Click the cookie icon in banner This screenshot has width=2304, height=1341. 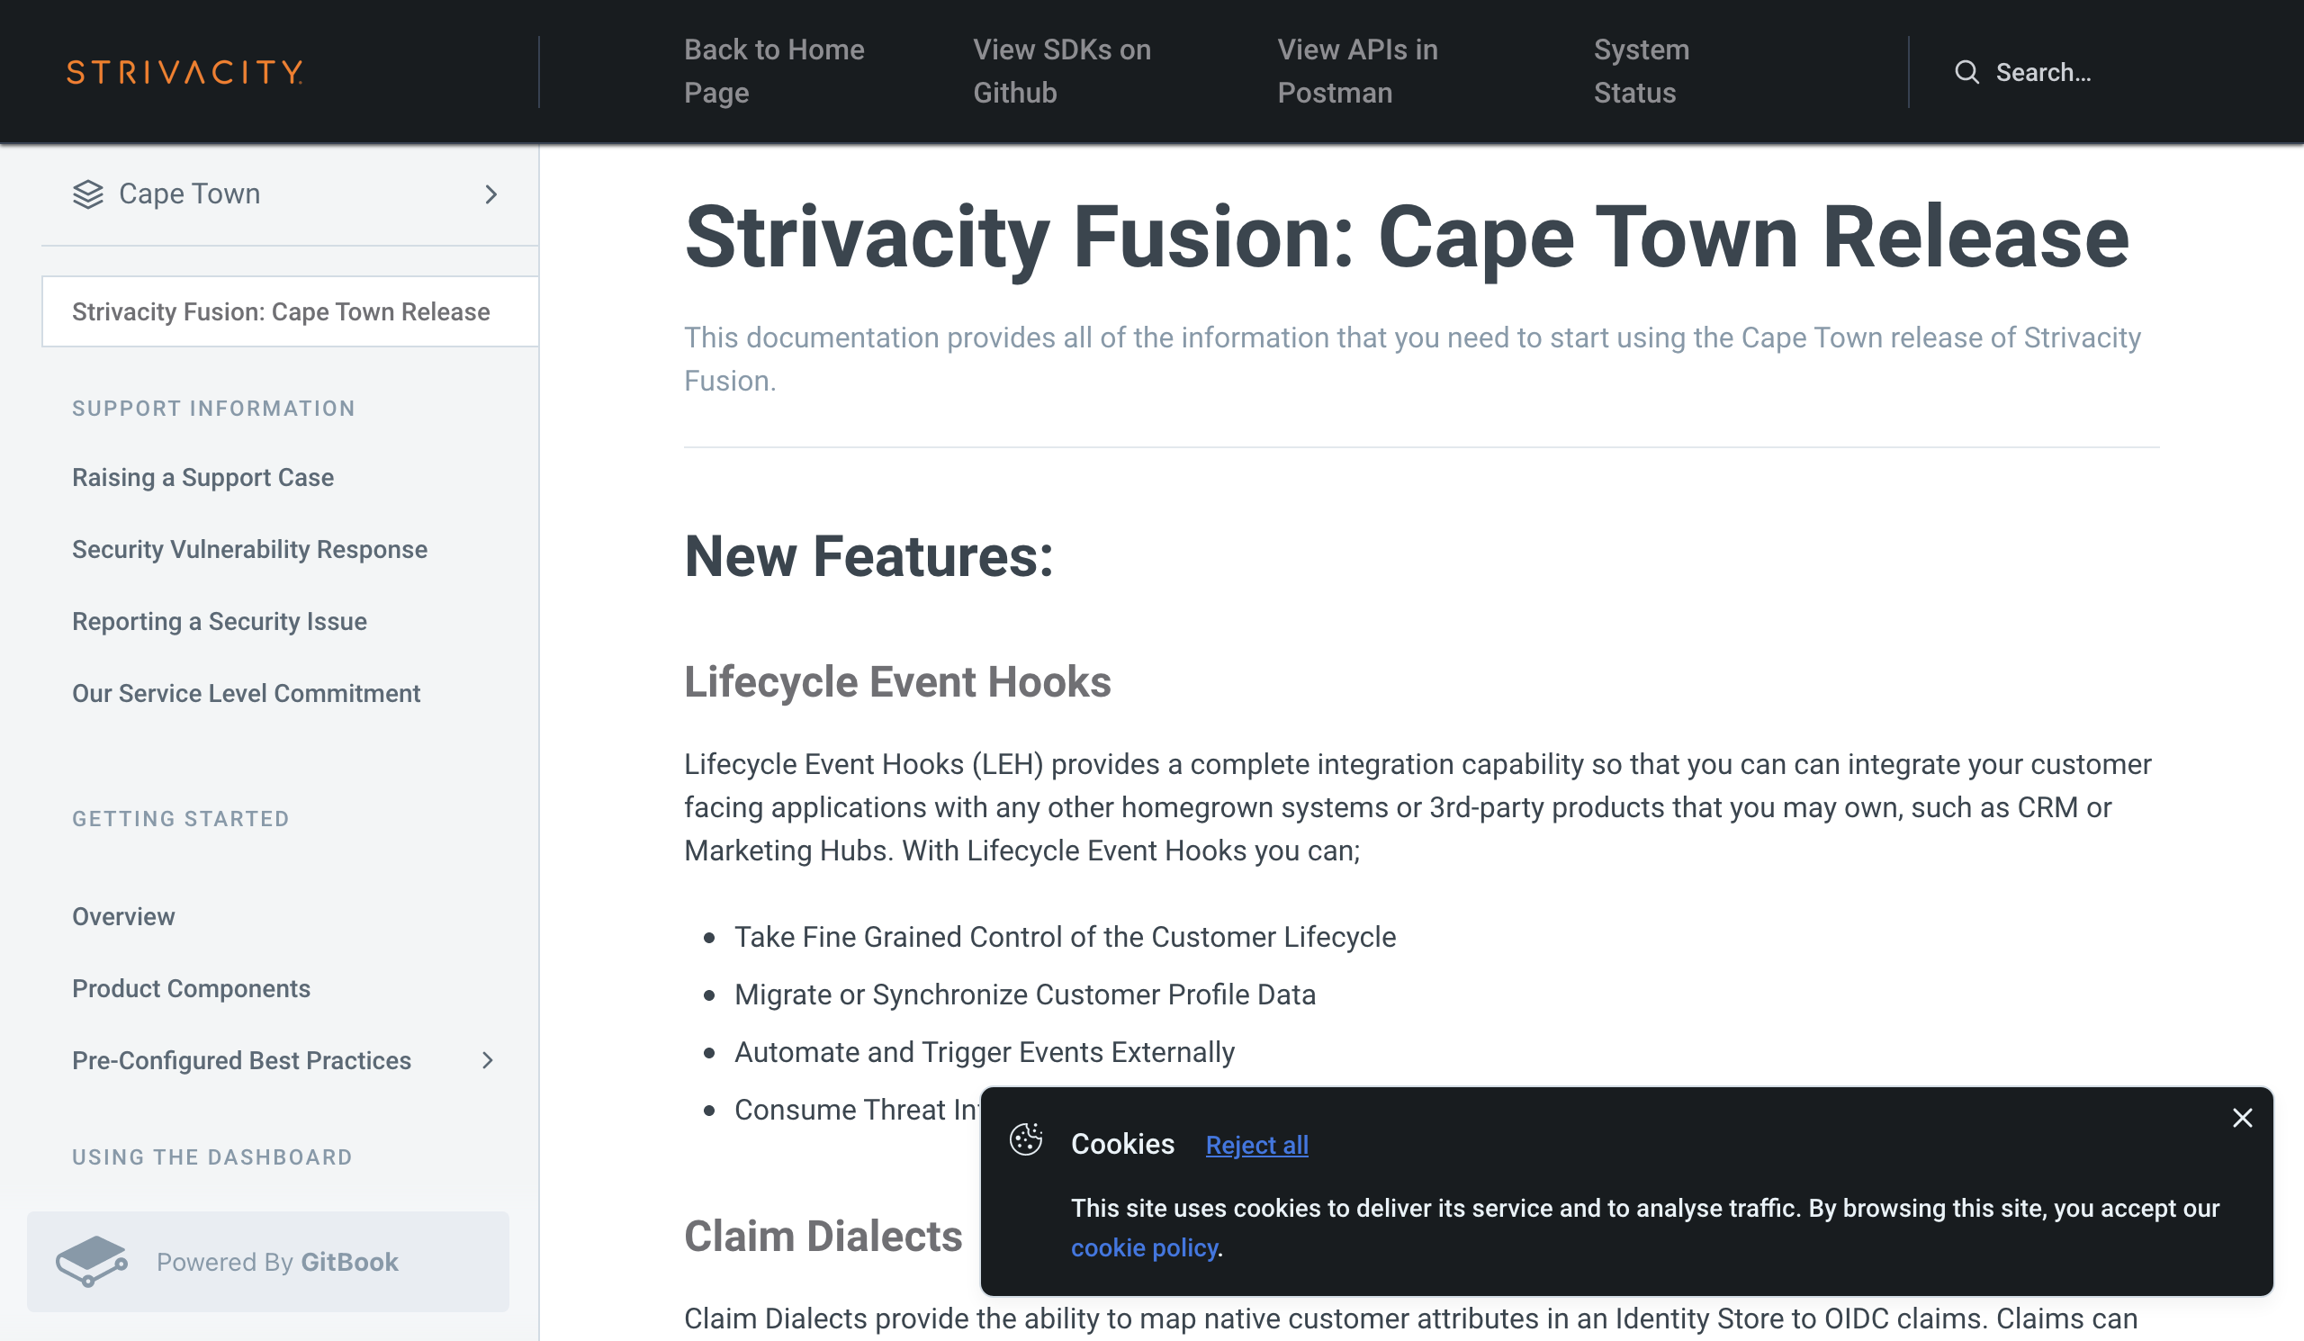click(1026, 1139)
